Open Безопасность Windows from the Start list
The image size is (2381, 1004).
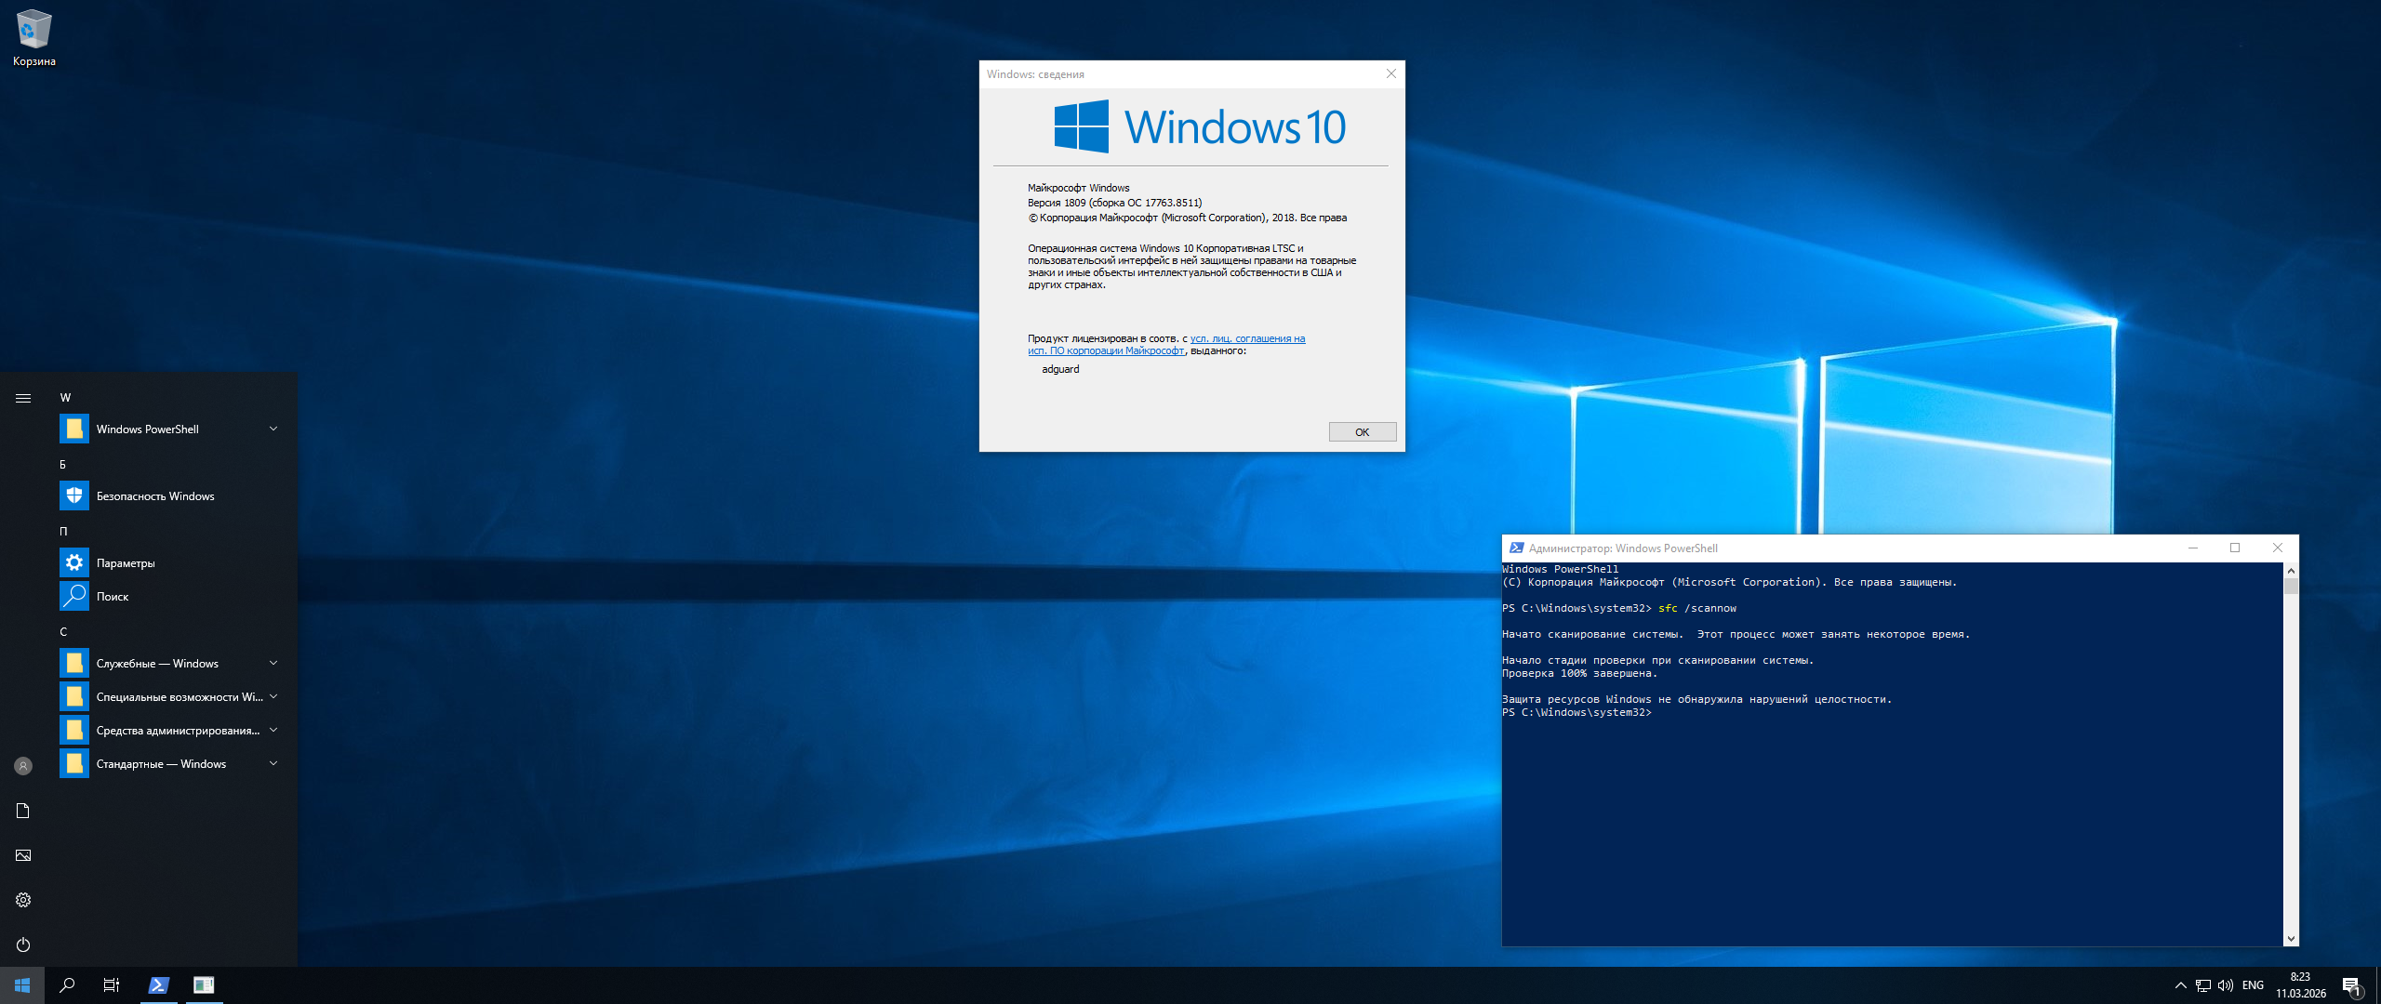pyautogui.click(x=155, y=496)
